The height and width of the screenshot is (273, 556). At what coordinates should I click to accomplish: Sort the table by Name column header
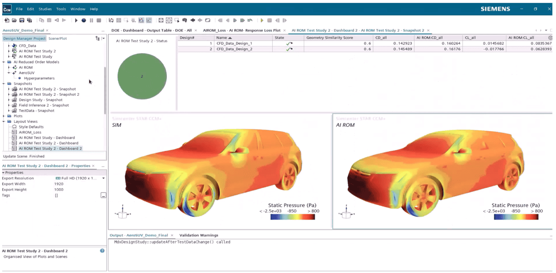coord(243,38)
